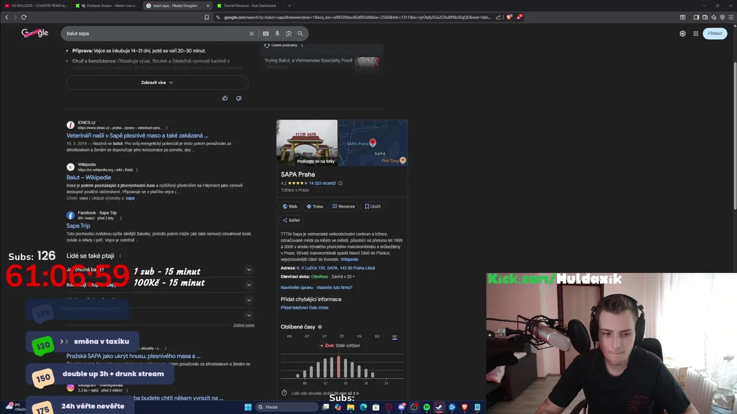Expand the second Lidé se také ptají question
This screenshot has width=737, height=414.
pos(249,285)
